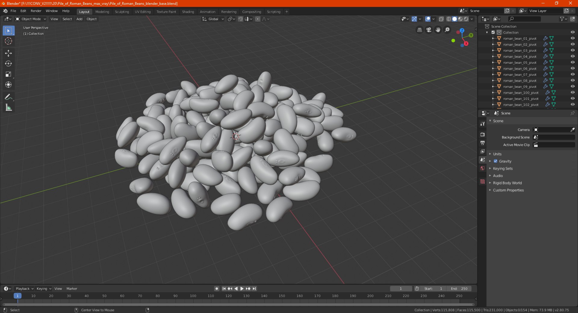Screen dimensions: 578x313
Task: Activate the pan hand icon
Action: [x=438, y=30]
